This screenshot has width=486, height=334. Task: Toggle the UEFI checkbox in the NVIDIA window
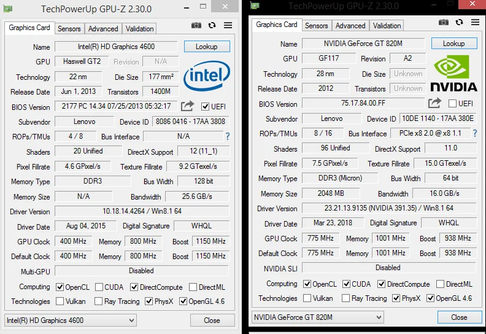coord(452,104)
